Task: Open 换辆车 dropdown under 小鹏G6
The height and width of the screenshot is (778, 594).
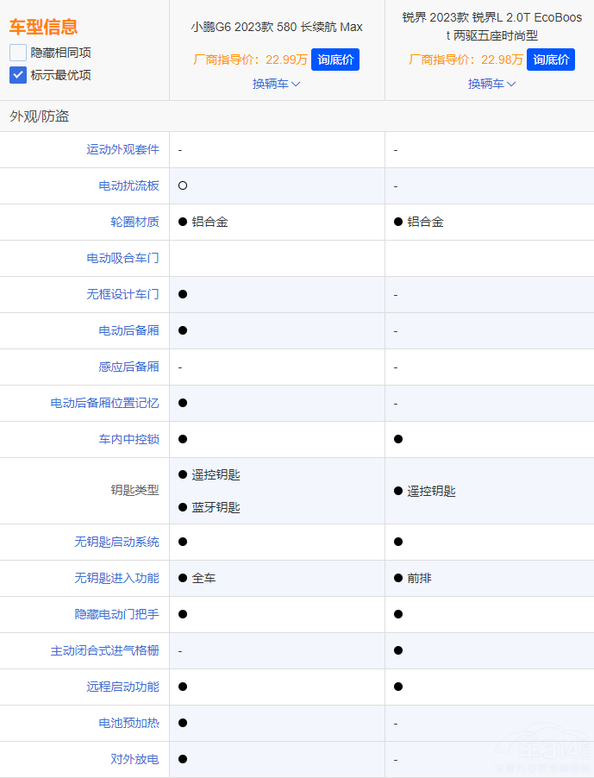Action: tap(277, 84)
